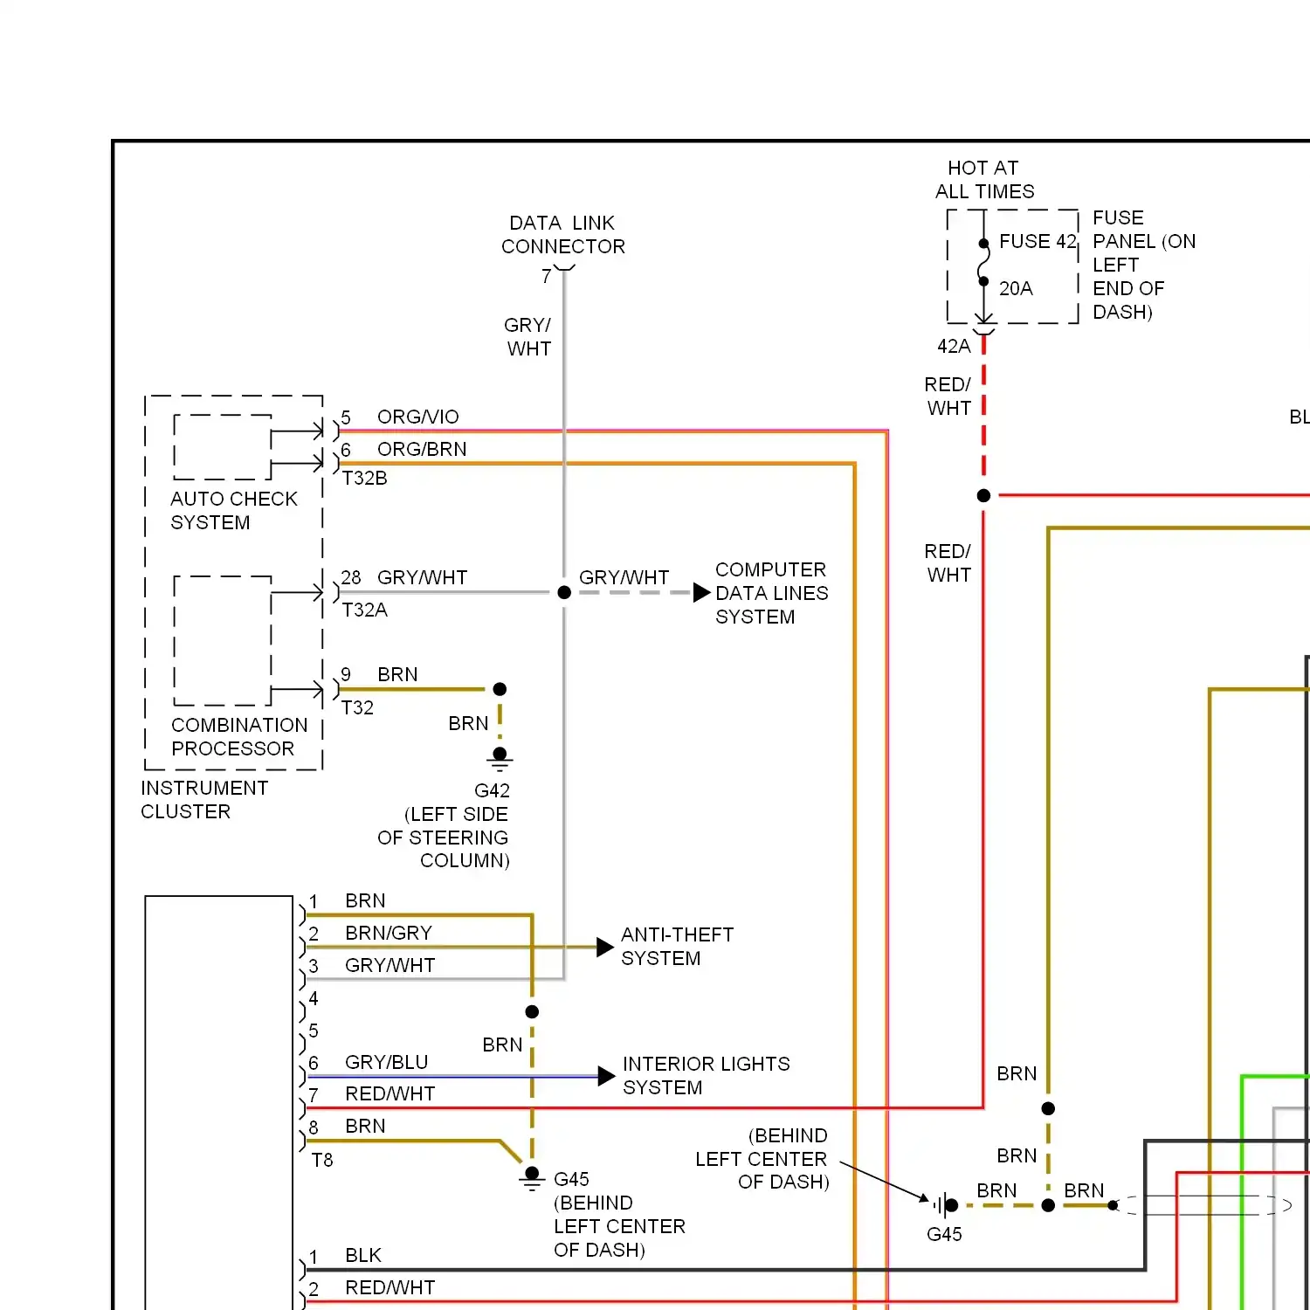The image size is (1310, 1310).
Task: Click the G45 battery-style ground symbol near bottom right
Action: click(945, 1205)
